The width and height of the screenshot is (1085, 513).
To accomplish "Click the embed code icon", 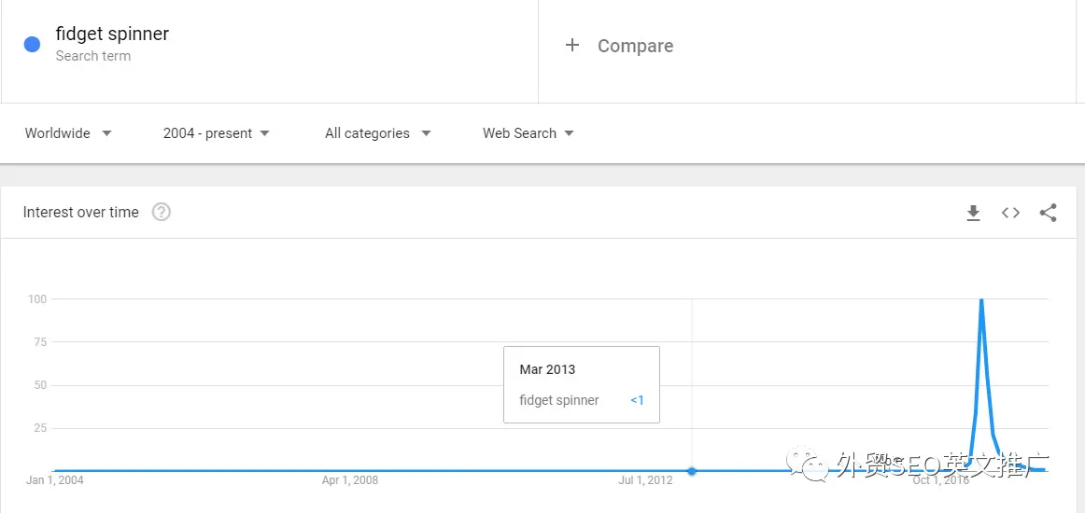I will [x=1010, y=213].
